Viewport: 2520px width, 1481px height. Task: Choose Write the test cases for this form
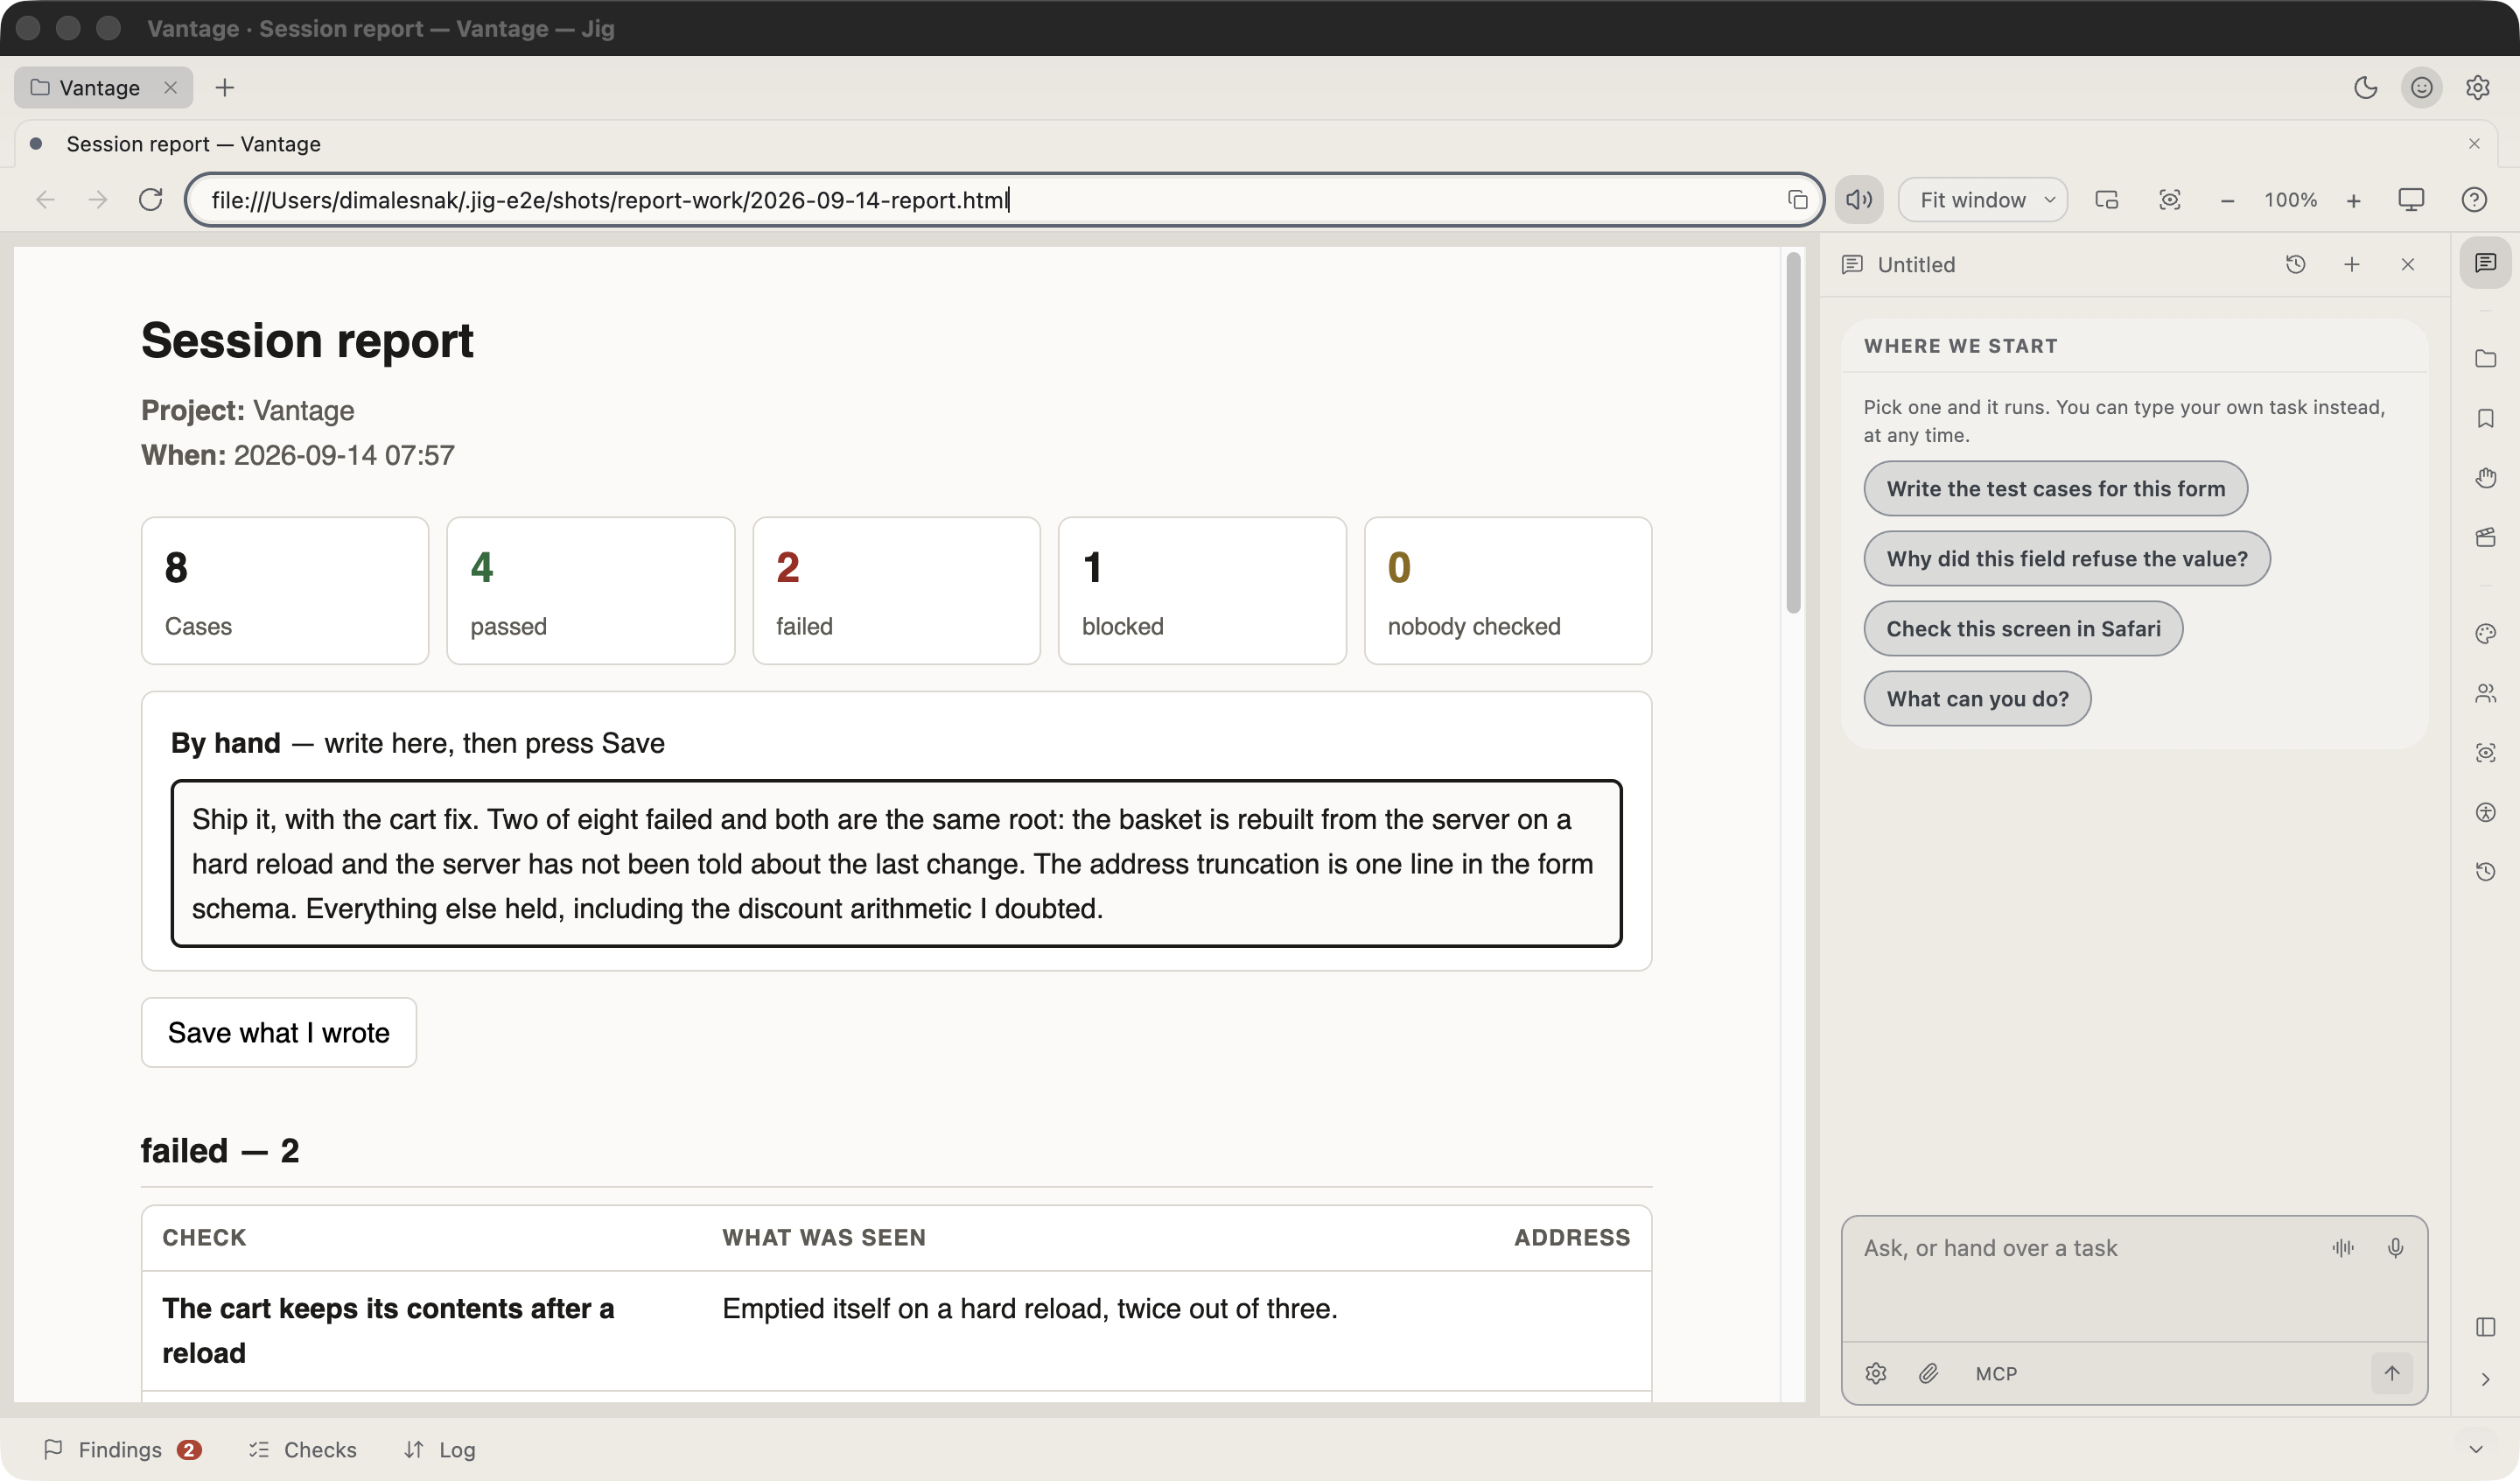tap(2055, 488)
